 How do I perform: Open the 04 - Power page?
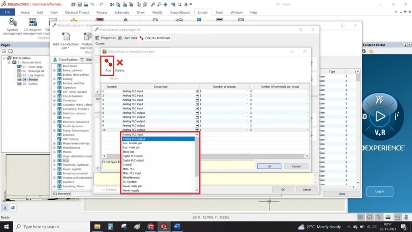coord(30,79)
